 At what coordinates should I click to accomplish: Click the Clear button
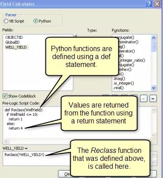click(65, 174)
